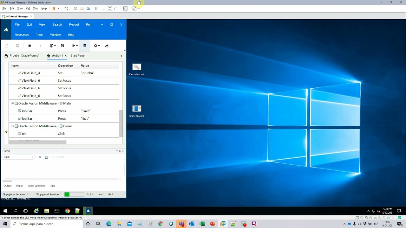Click VMware send Ctrl+Alt+Del icon
The width and height of the screenshot is (406, 228).
pos(66,9)
